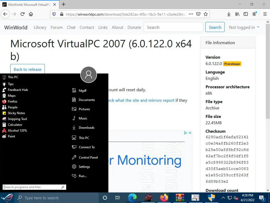Click the Firefox back arrow button
The height and width of the screenshot is (203, 270).
[x=5, y=14]
